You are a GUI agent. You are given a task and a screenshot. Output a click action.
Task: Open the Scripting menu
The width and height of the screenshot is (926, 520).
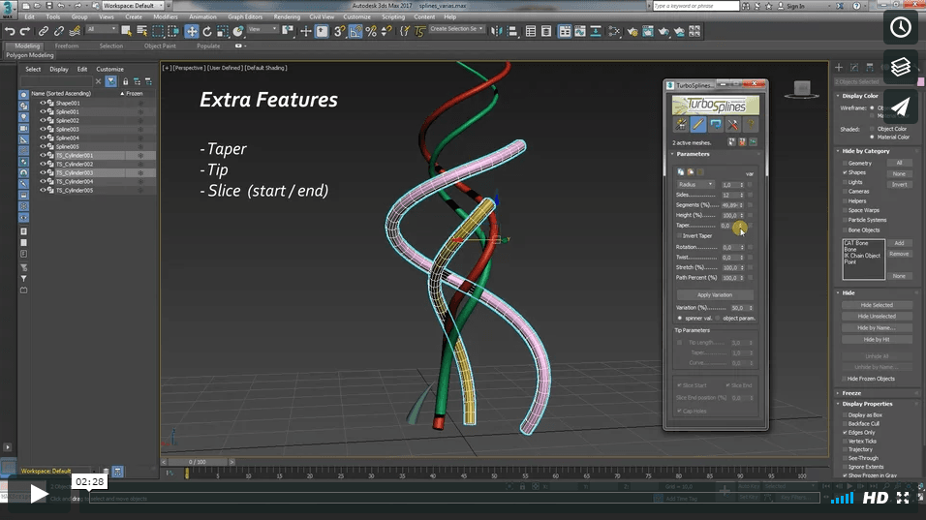click(392, 16)
